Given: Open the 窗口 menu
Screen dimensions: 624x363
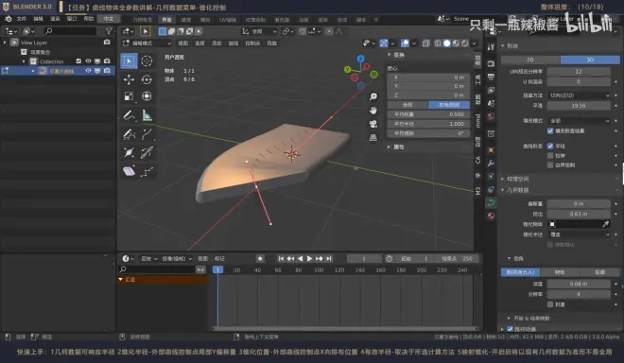Looking at the screenshot, I should [x=72, y=19].
